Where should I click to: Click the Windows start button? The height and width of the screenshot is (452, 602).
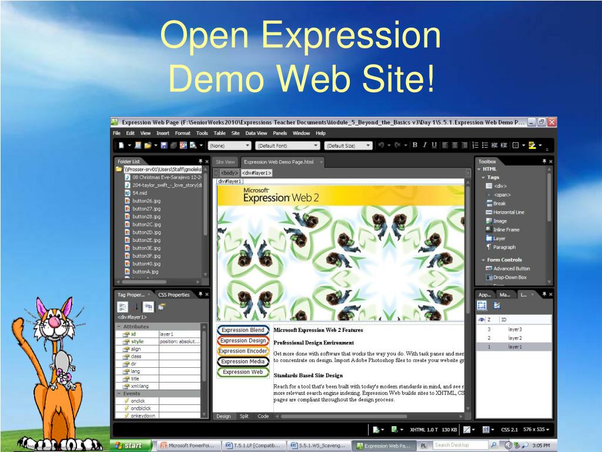click(x=130, y=446)
